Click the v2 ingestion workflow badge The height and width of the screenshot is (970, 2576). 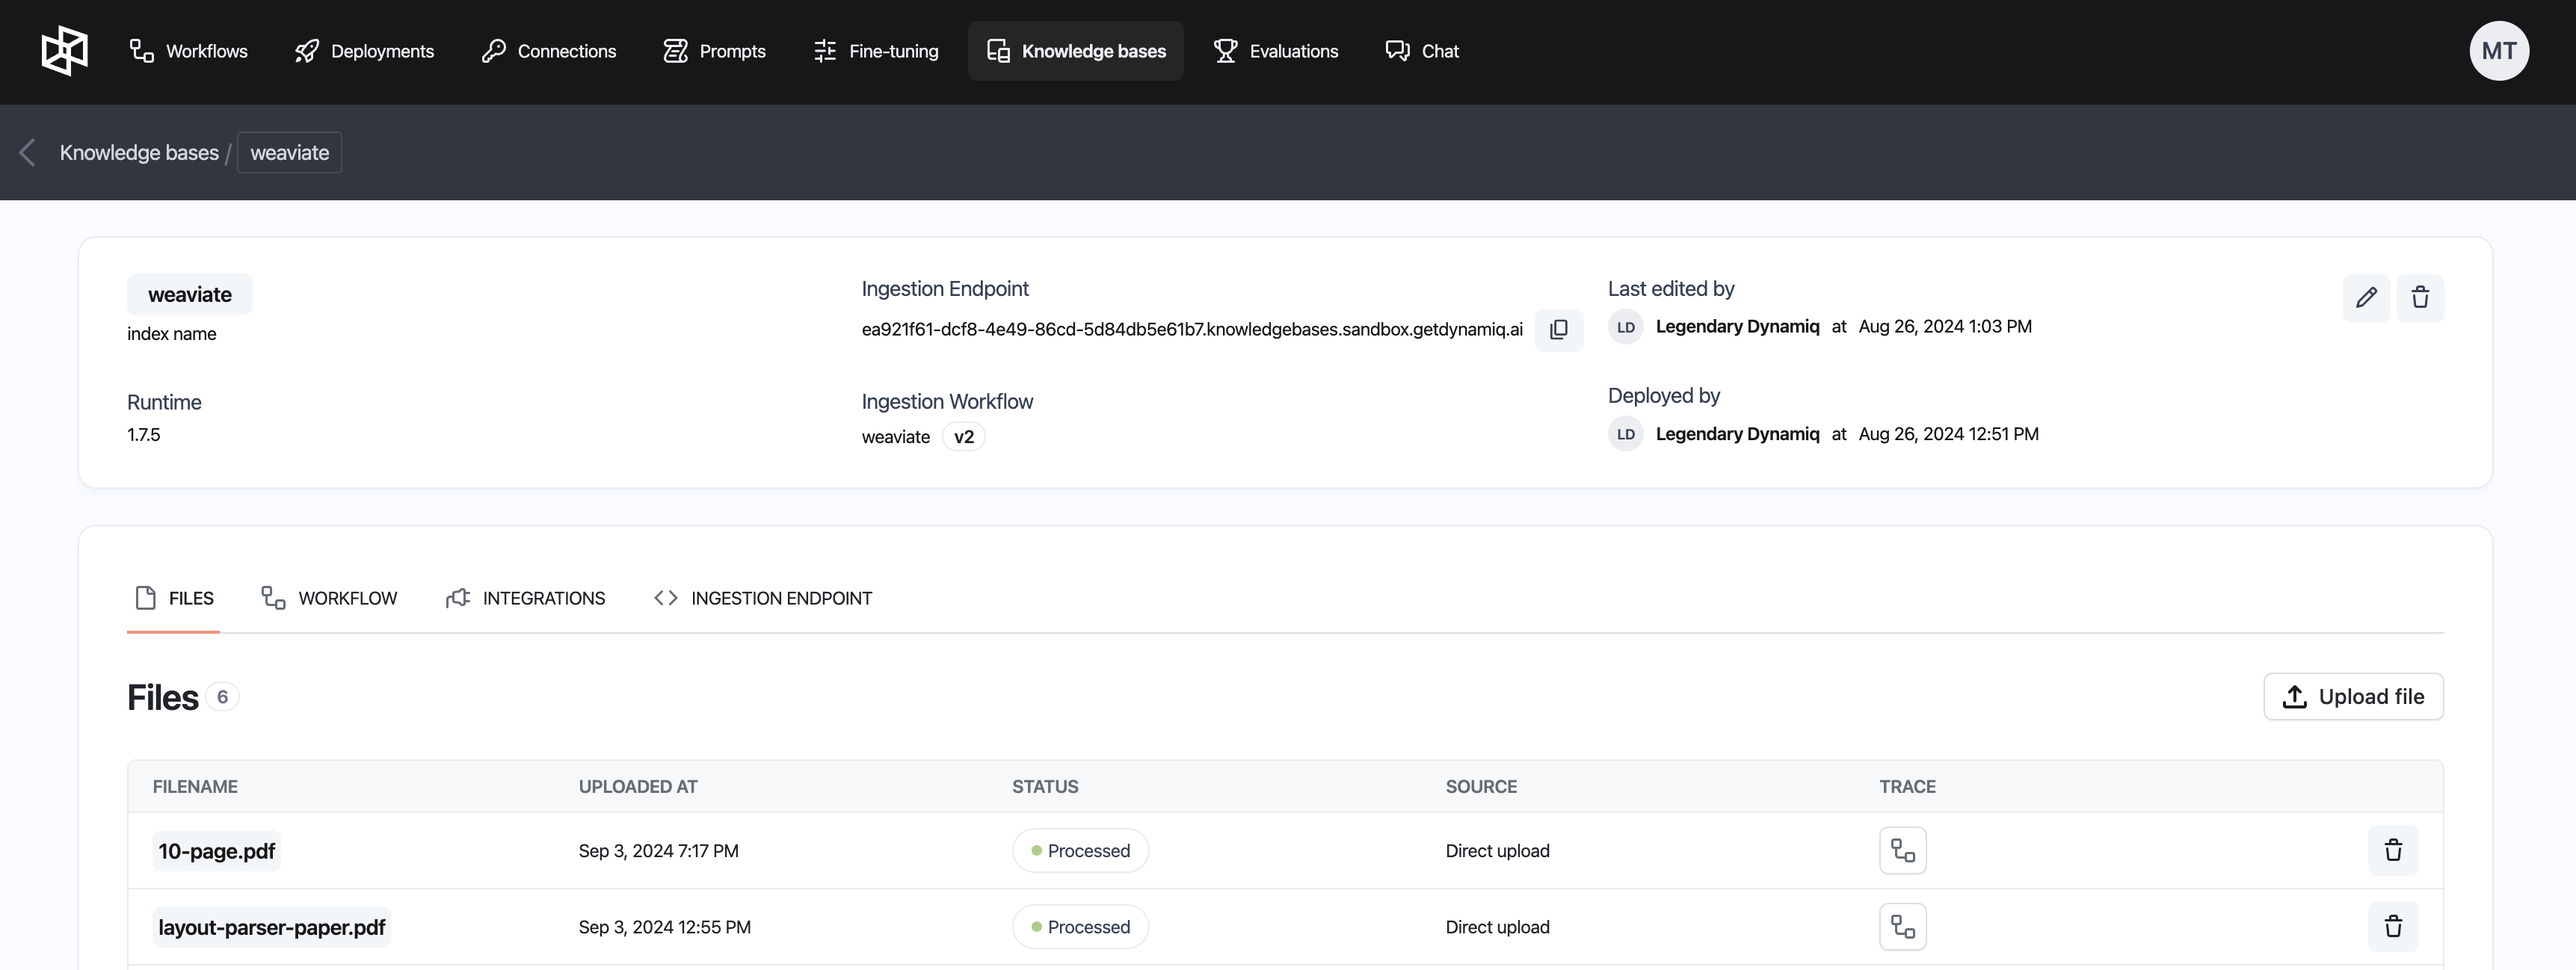pos(963,437)
